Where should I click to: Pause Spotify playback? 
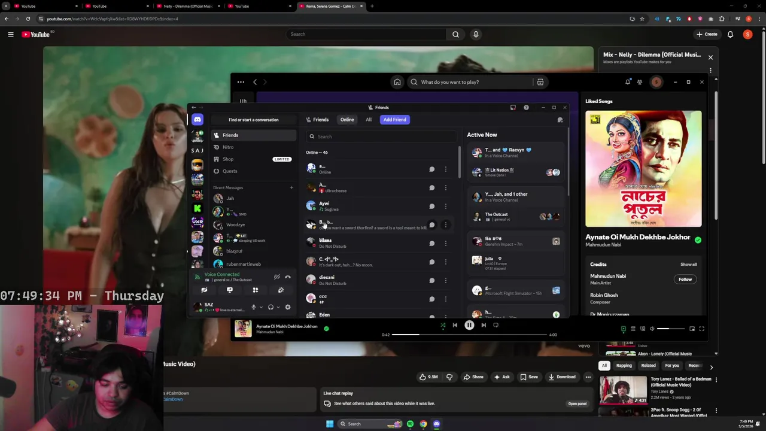469,325
